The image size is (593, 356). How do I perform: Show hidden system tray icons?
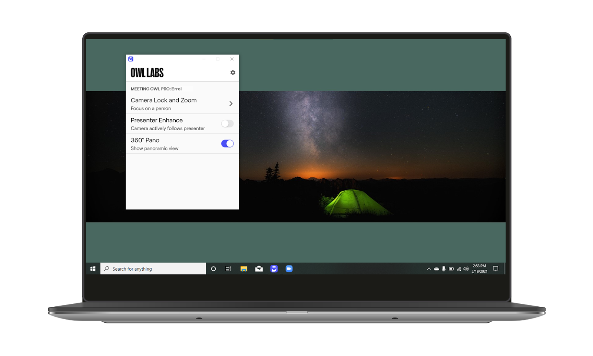point(429,269)
